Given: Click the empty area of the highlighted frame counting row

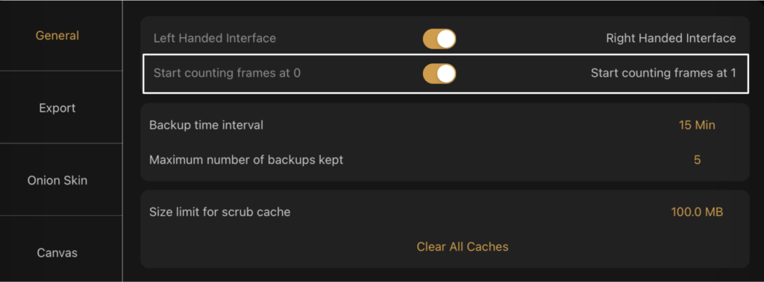Looking at the screenshot, I should [x=522, y=74].
